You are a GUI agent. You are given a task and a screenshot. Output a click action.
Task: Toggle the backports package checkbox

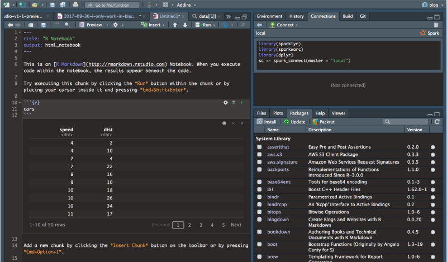pyautogui.click(x=259, y=169)
